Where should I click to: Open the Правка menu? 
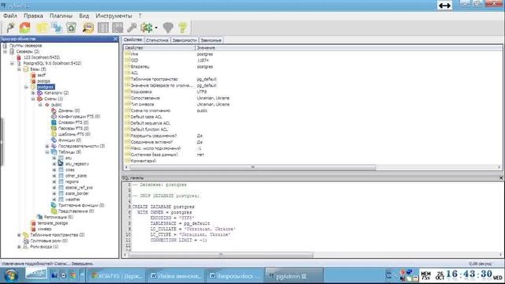click(33, 16)
